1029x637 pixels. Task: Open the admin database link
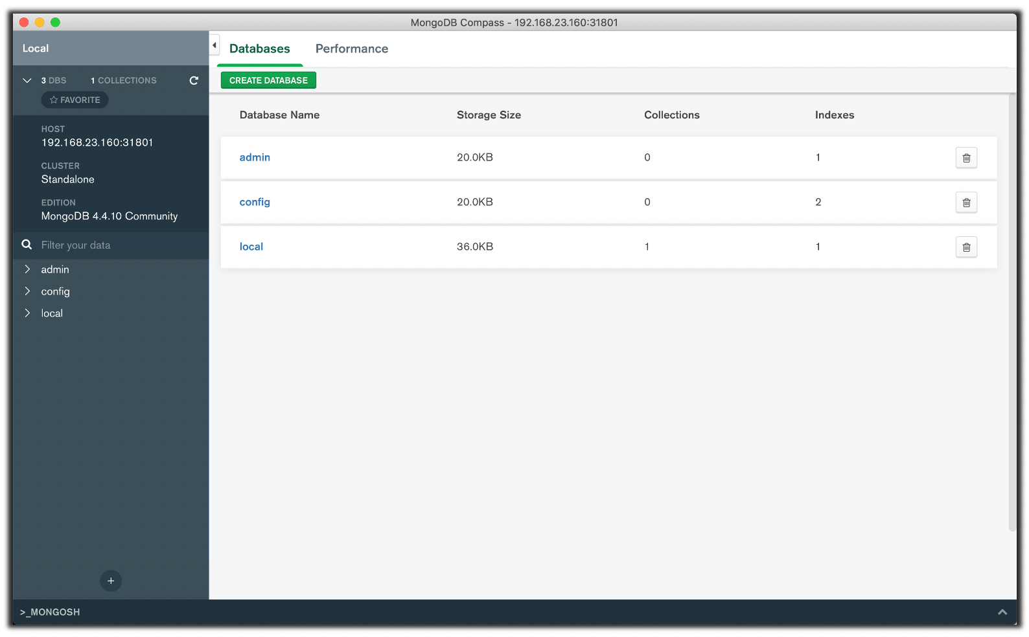[255, 157]
